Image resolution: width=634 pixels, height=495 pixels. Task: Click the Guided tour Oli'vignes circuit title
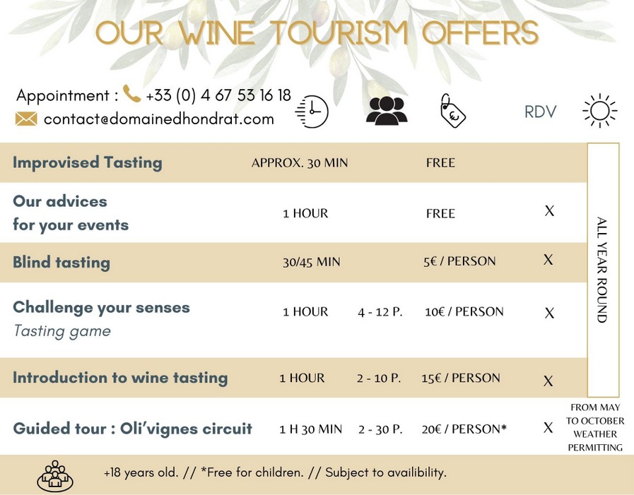[x=132, y=429]
